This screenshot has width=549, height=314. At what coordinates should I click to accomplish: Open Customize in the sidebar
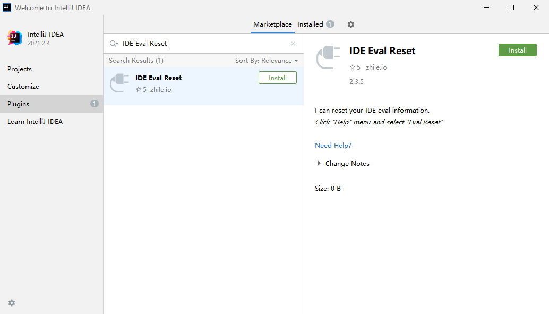click(52, 87)
